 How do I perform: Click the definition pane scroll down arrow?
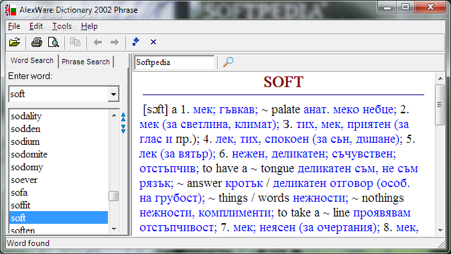pyautogui.click(x=440, y=231)
